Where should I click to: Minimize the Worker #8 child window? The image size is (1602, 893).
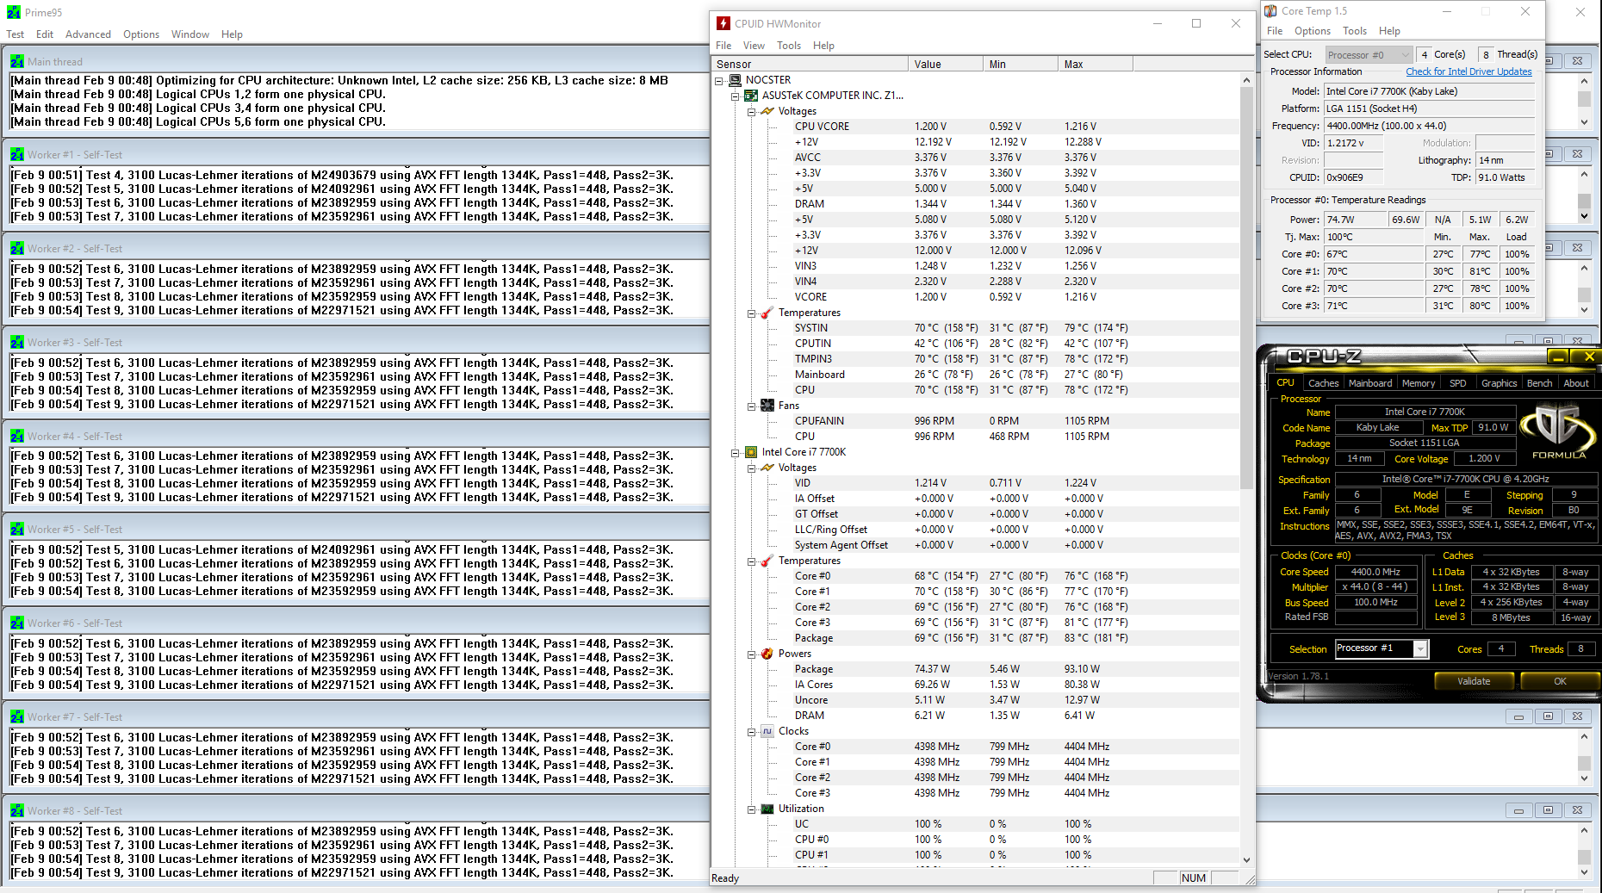pos(1518,810)
